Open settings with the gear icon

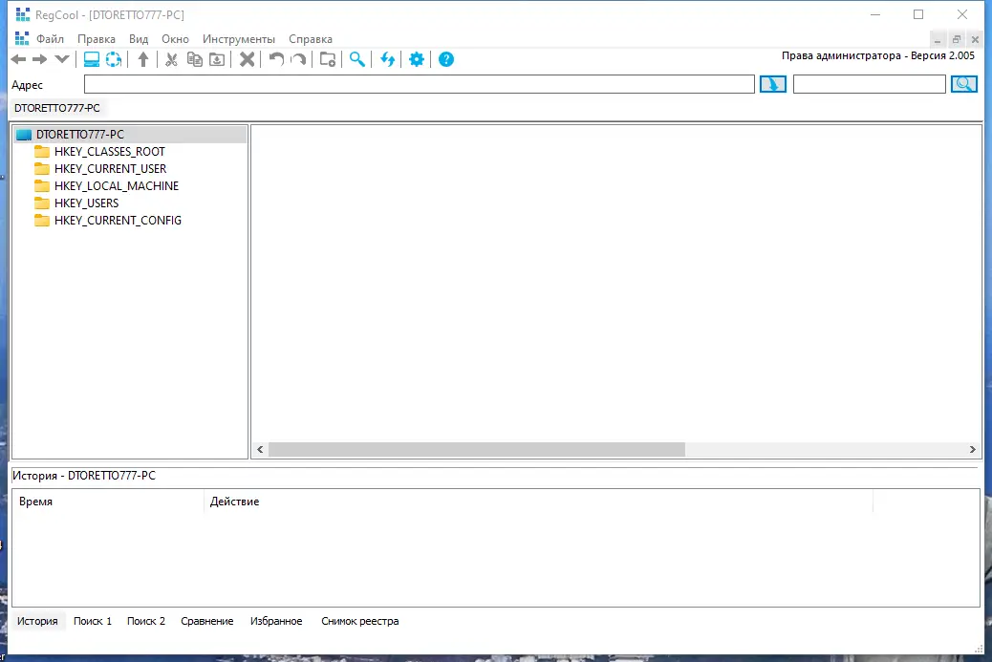(x=417, y=59)
